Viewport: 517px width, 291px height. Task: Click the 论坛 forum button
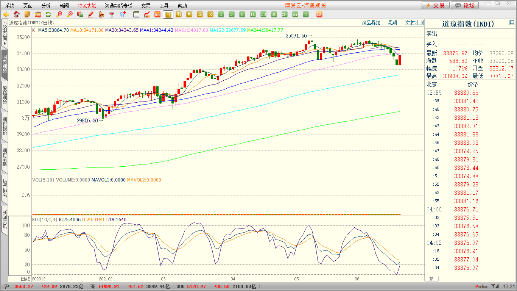point(465,5)
